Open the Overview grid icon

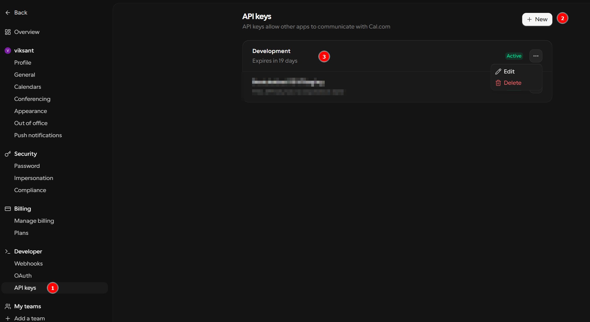tap(8, 32)
